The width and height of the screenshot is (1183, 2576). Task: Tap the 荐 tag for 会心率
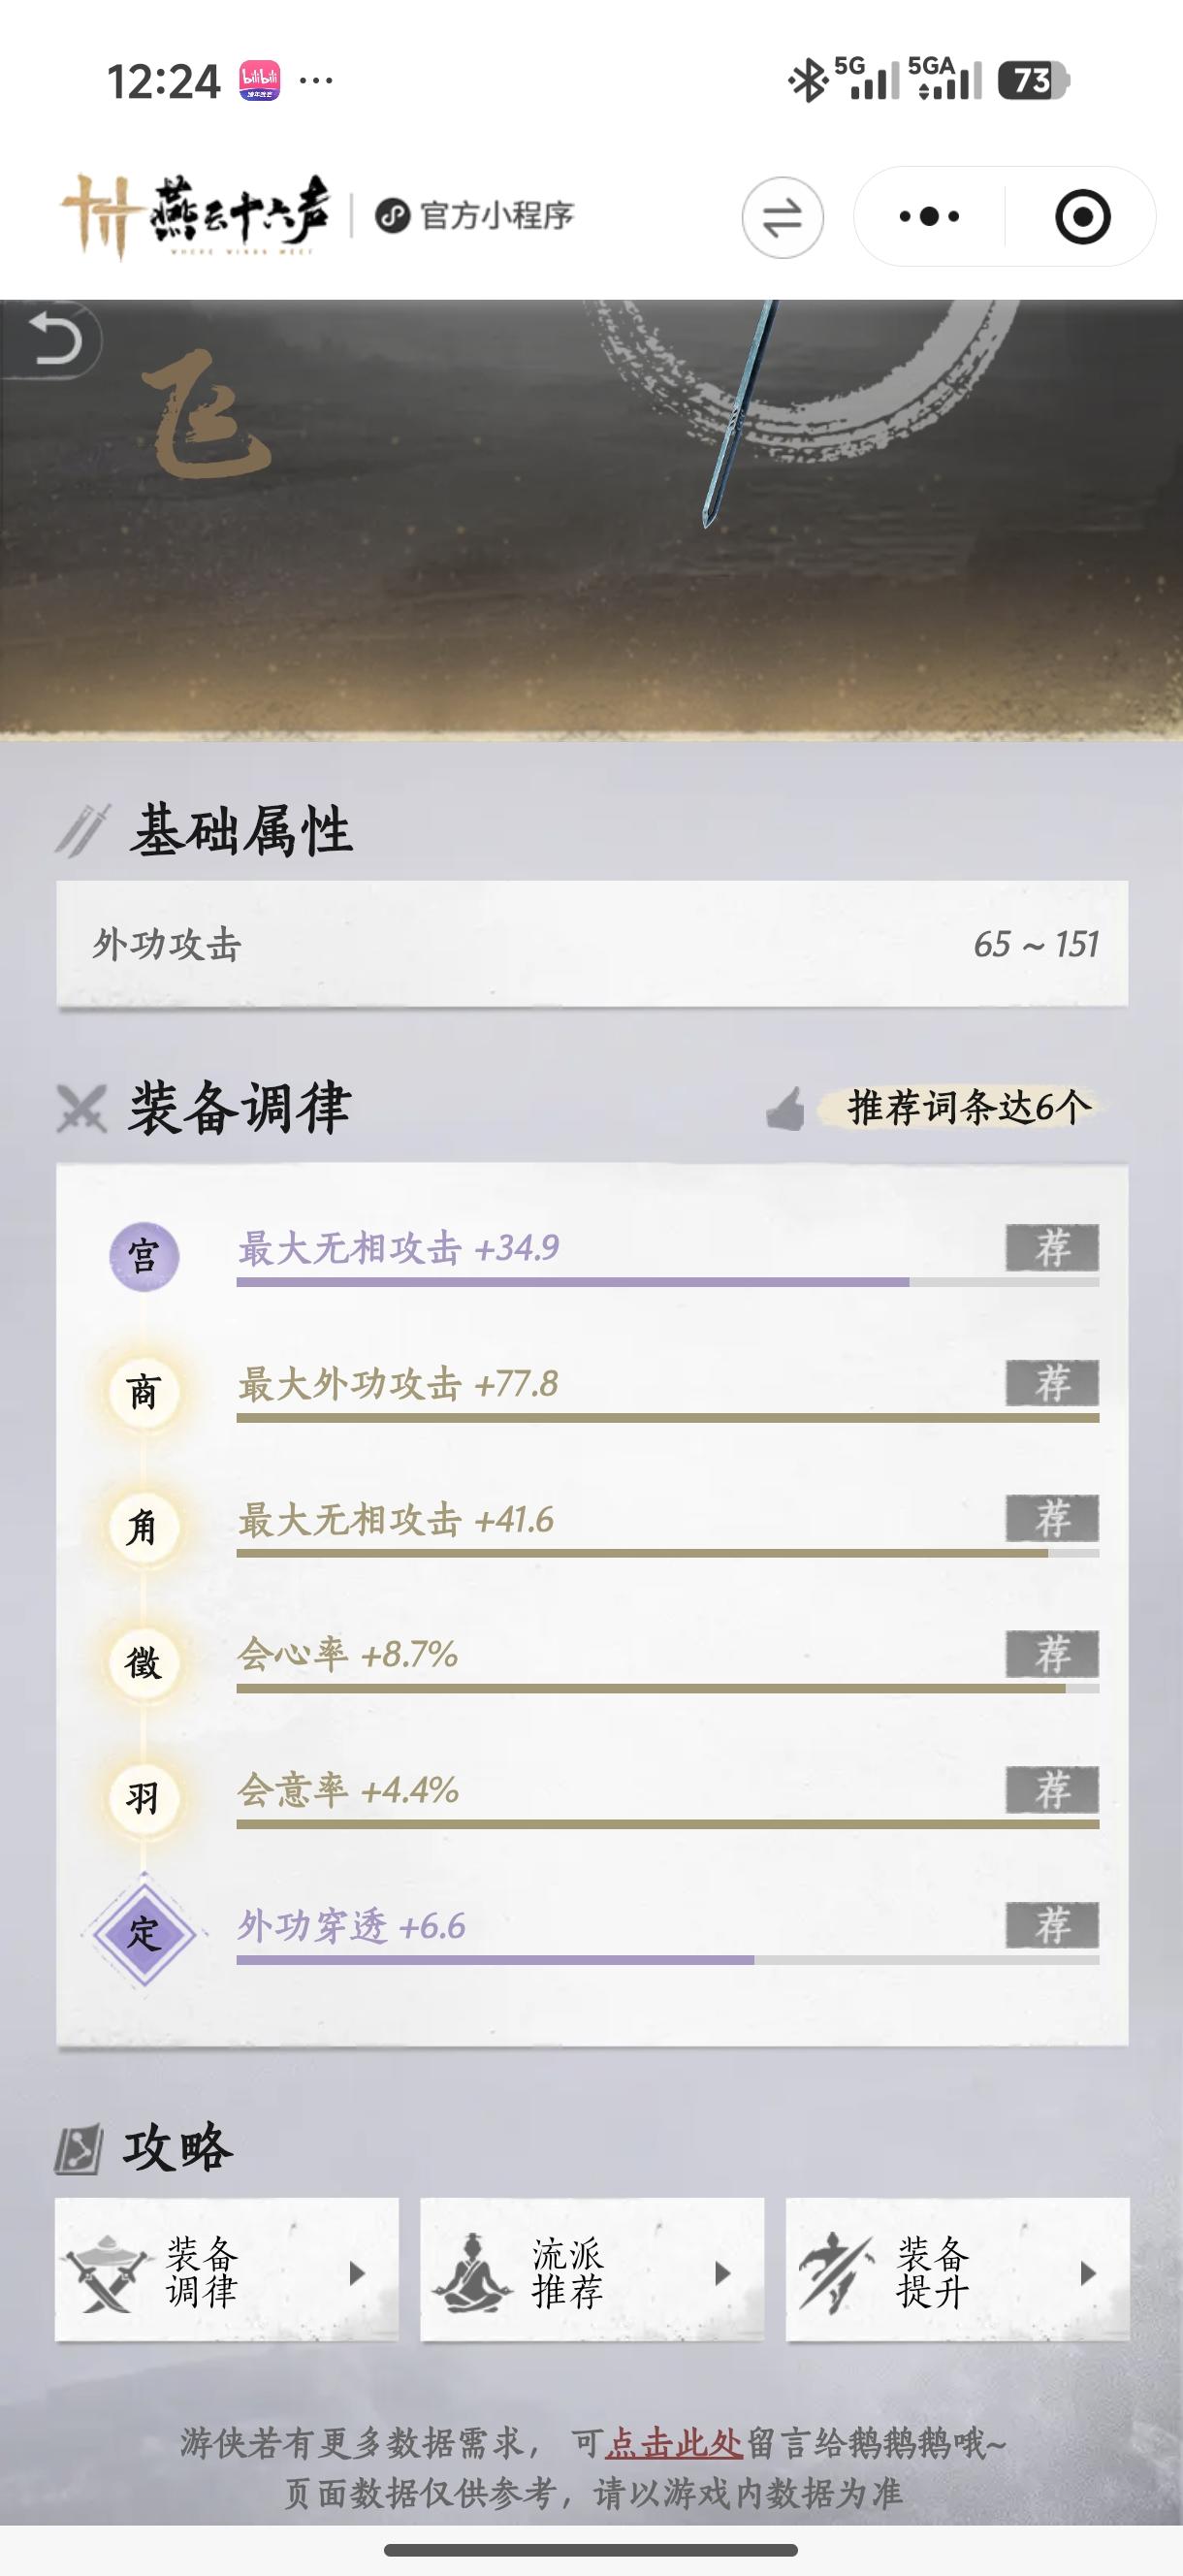pyautogui.click(x=1052, y=1654)
